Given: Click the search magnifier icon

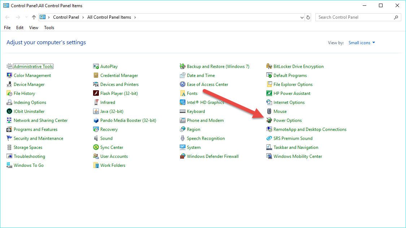Looking at the screenshot, I should pos(396,17).
